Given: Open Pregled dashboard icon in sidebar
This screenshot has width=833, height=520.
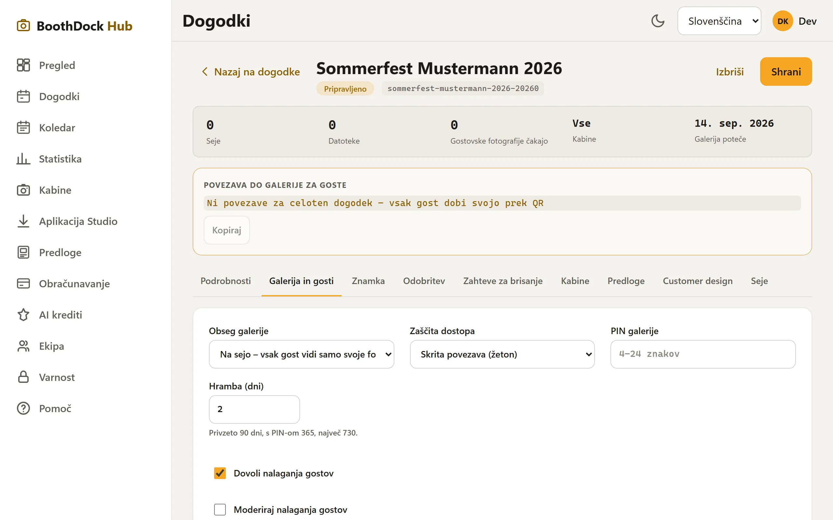Looking at the screenshot, I should (23, 65).
